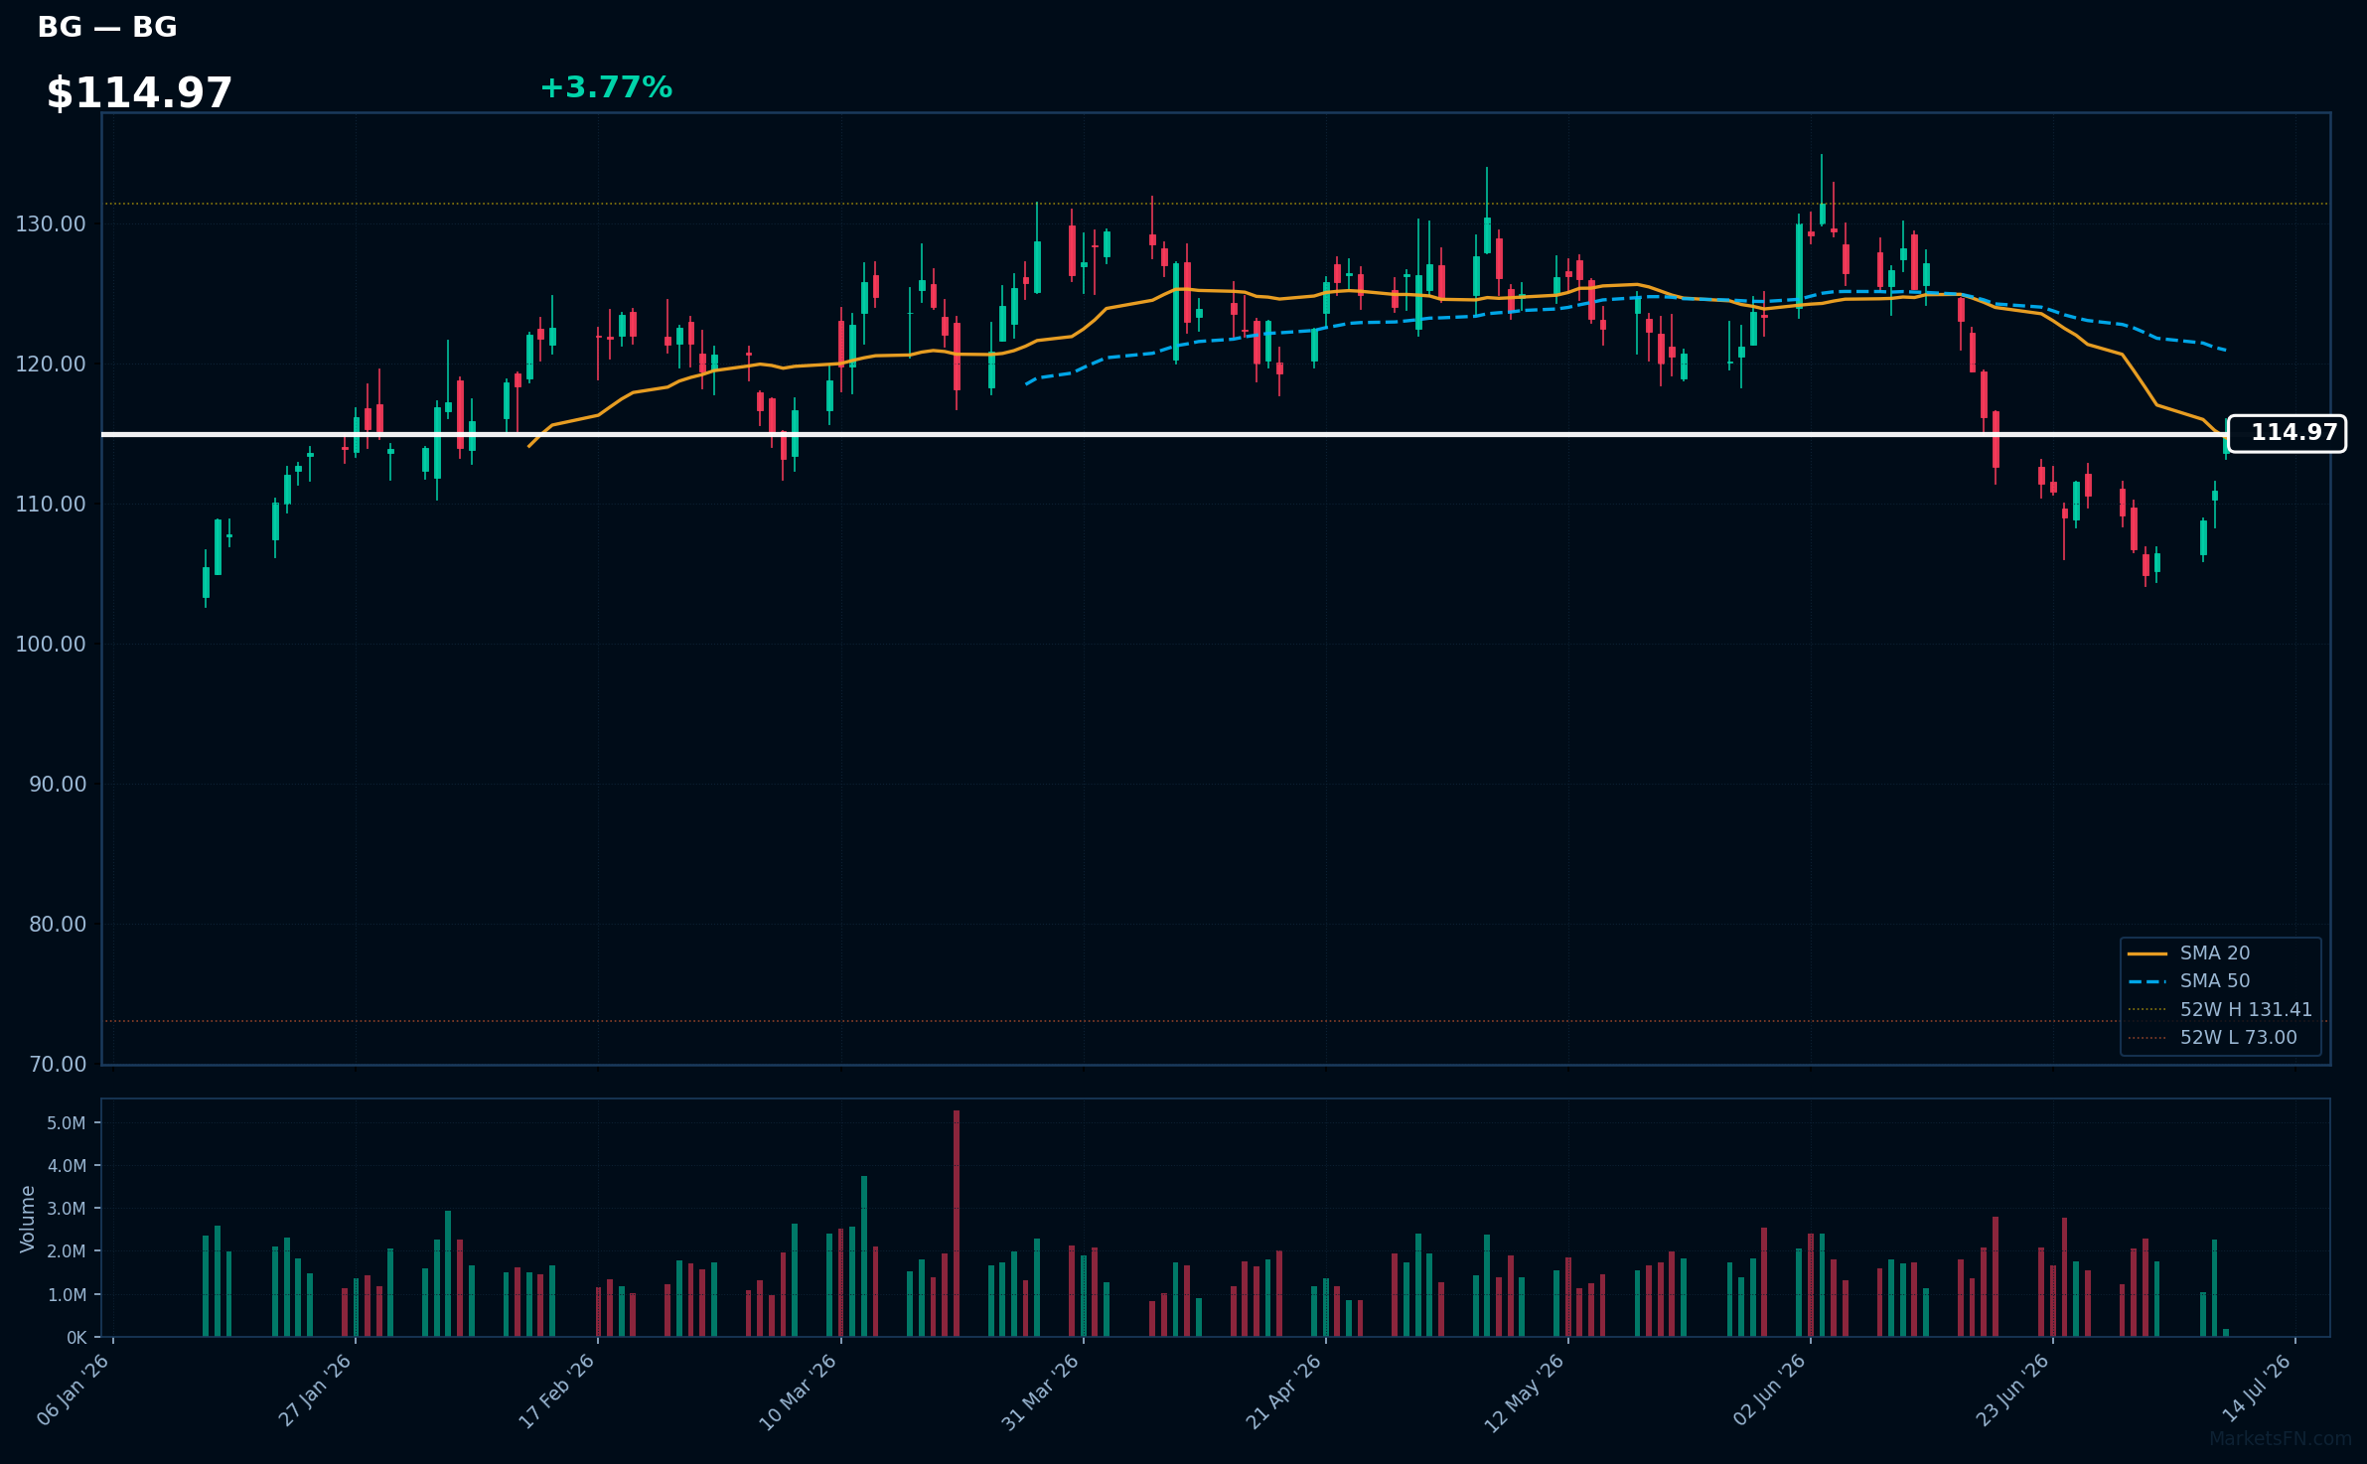Click the 02 Jun '26 date label
Viewport: 2367px width, 1464px height.
pyautogui.click(x=1769, y=1391)
